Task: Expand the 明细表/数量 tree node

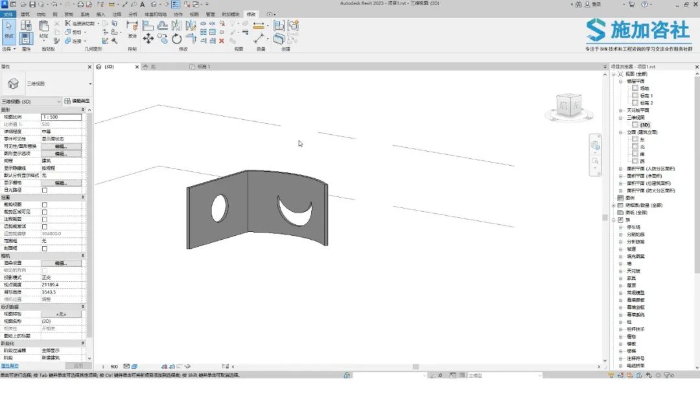Action: 613,205
